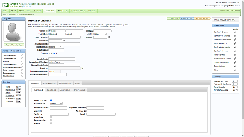Check the Cuido Extendido service
This screenshot has height=137, width=244.
22,56
